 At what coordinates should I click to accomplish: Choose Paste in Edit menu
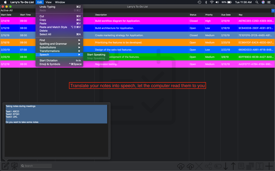59,23
